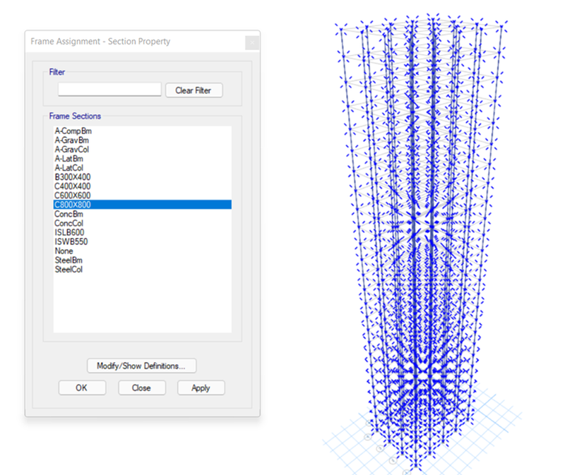Confirm assignment with OK button
Viewport: 565px width, 475px height.
(82, 388)
